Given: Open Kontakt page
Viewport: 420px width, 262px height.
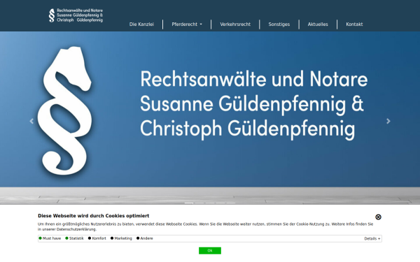Looking at the screenshot, I should (x=354, y=24).
